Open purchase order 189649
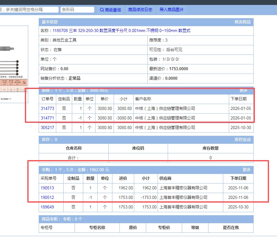The width and height of the screenshot is (277, 242). 47,207
